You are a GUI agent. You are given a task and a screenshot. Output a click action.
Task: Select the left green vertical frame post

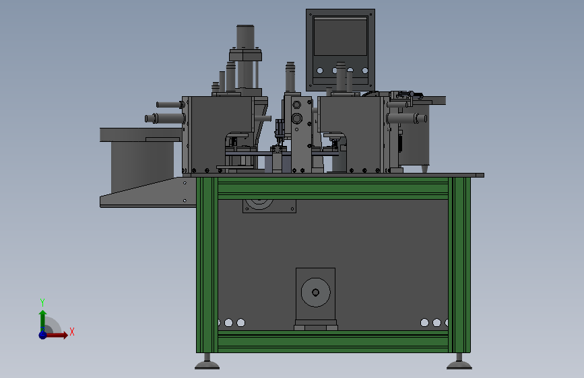[x=207, y=265]
